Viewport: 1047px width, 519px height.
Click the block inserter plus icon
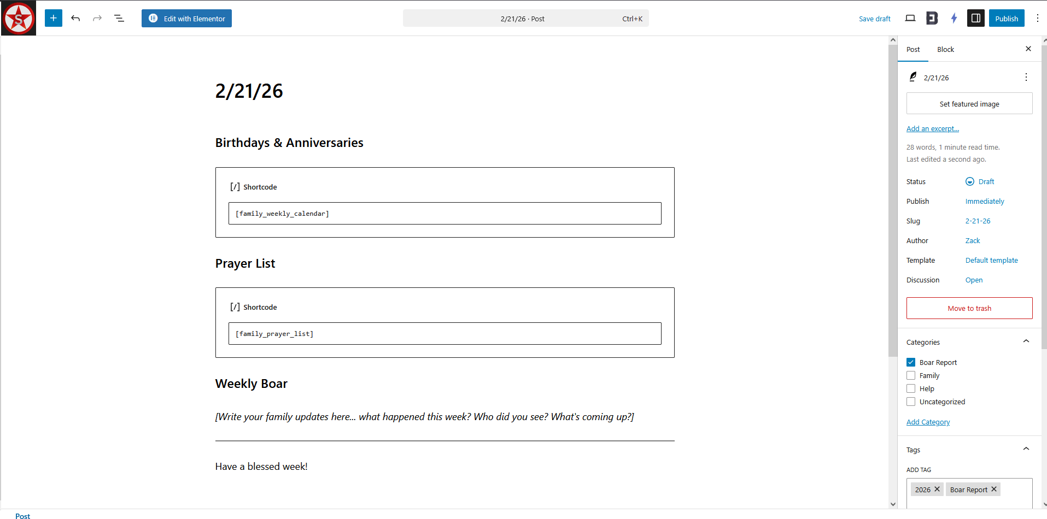[53, 18]
